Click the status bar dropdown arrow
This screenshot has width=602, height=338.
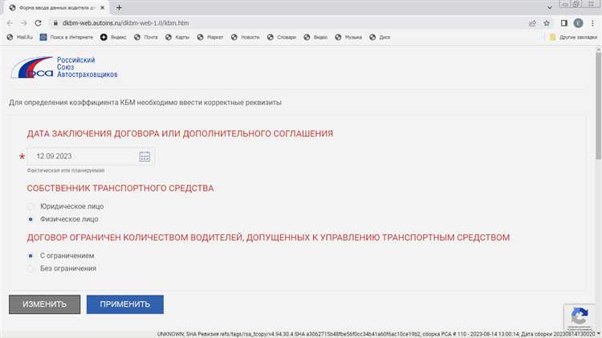pyautogui.click(x=598, y=334)
